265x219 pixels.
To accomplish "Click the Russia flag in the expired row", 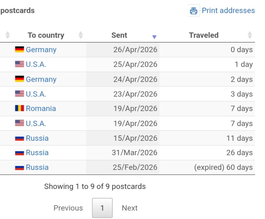I will [x=19, y=167].
